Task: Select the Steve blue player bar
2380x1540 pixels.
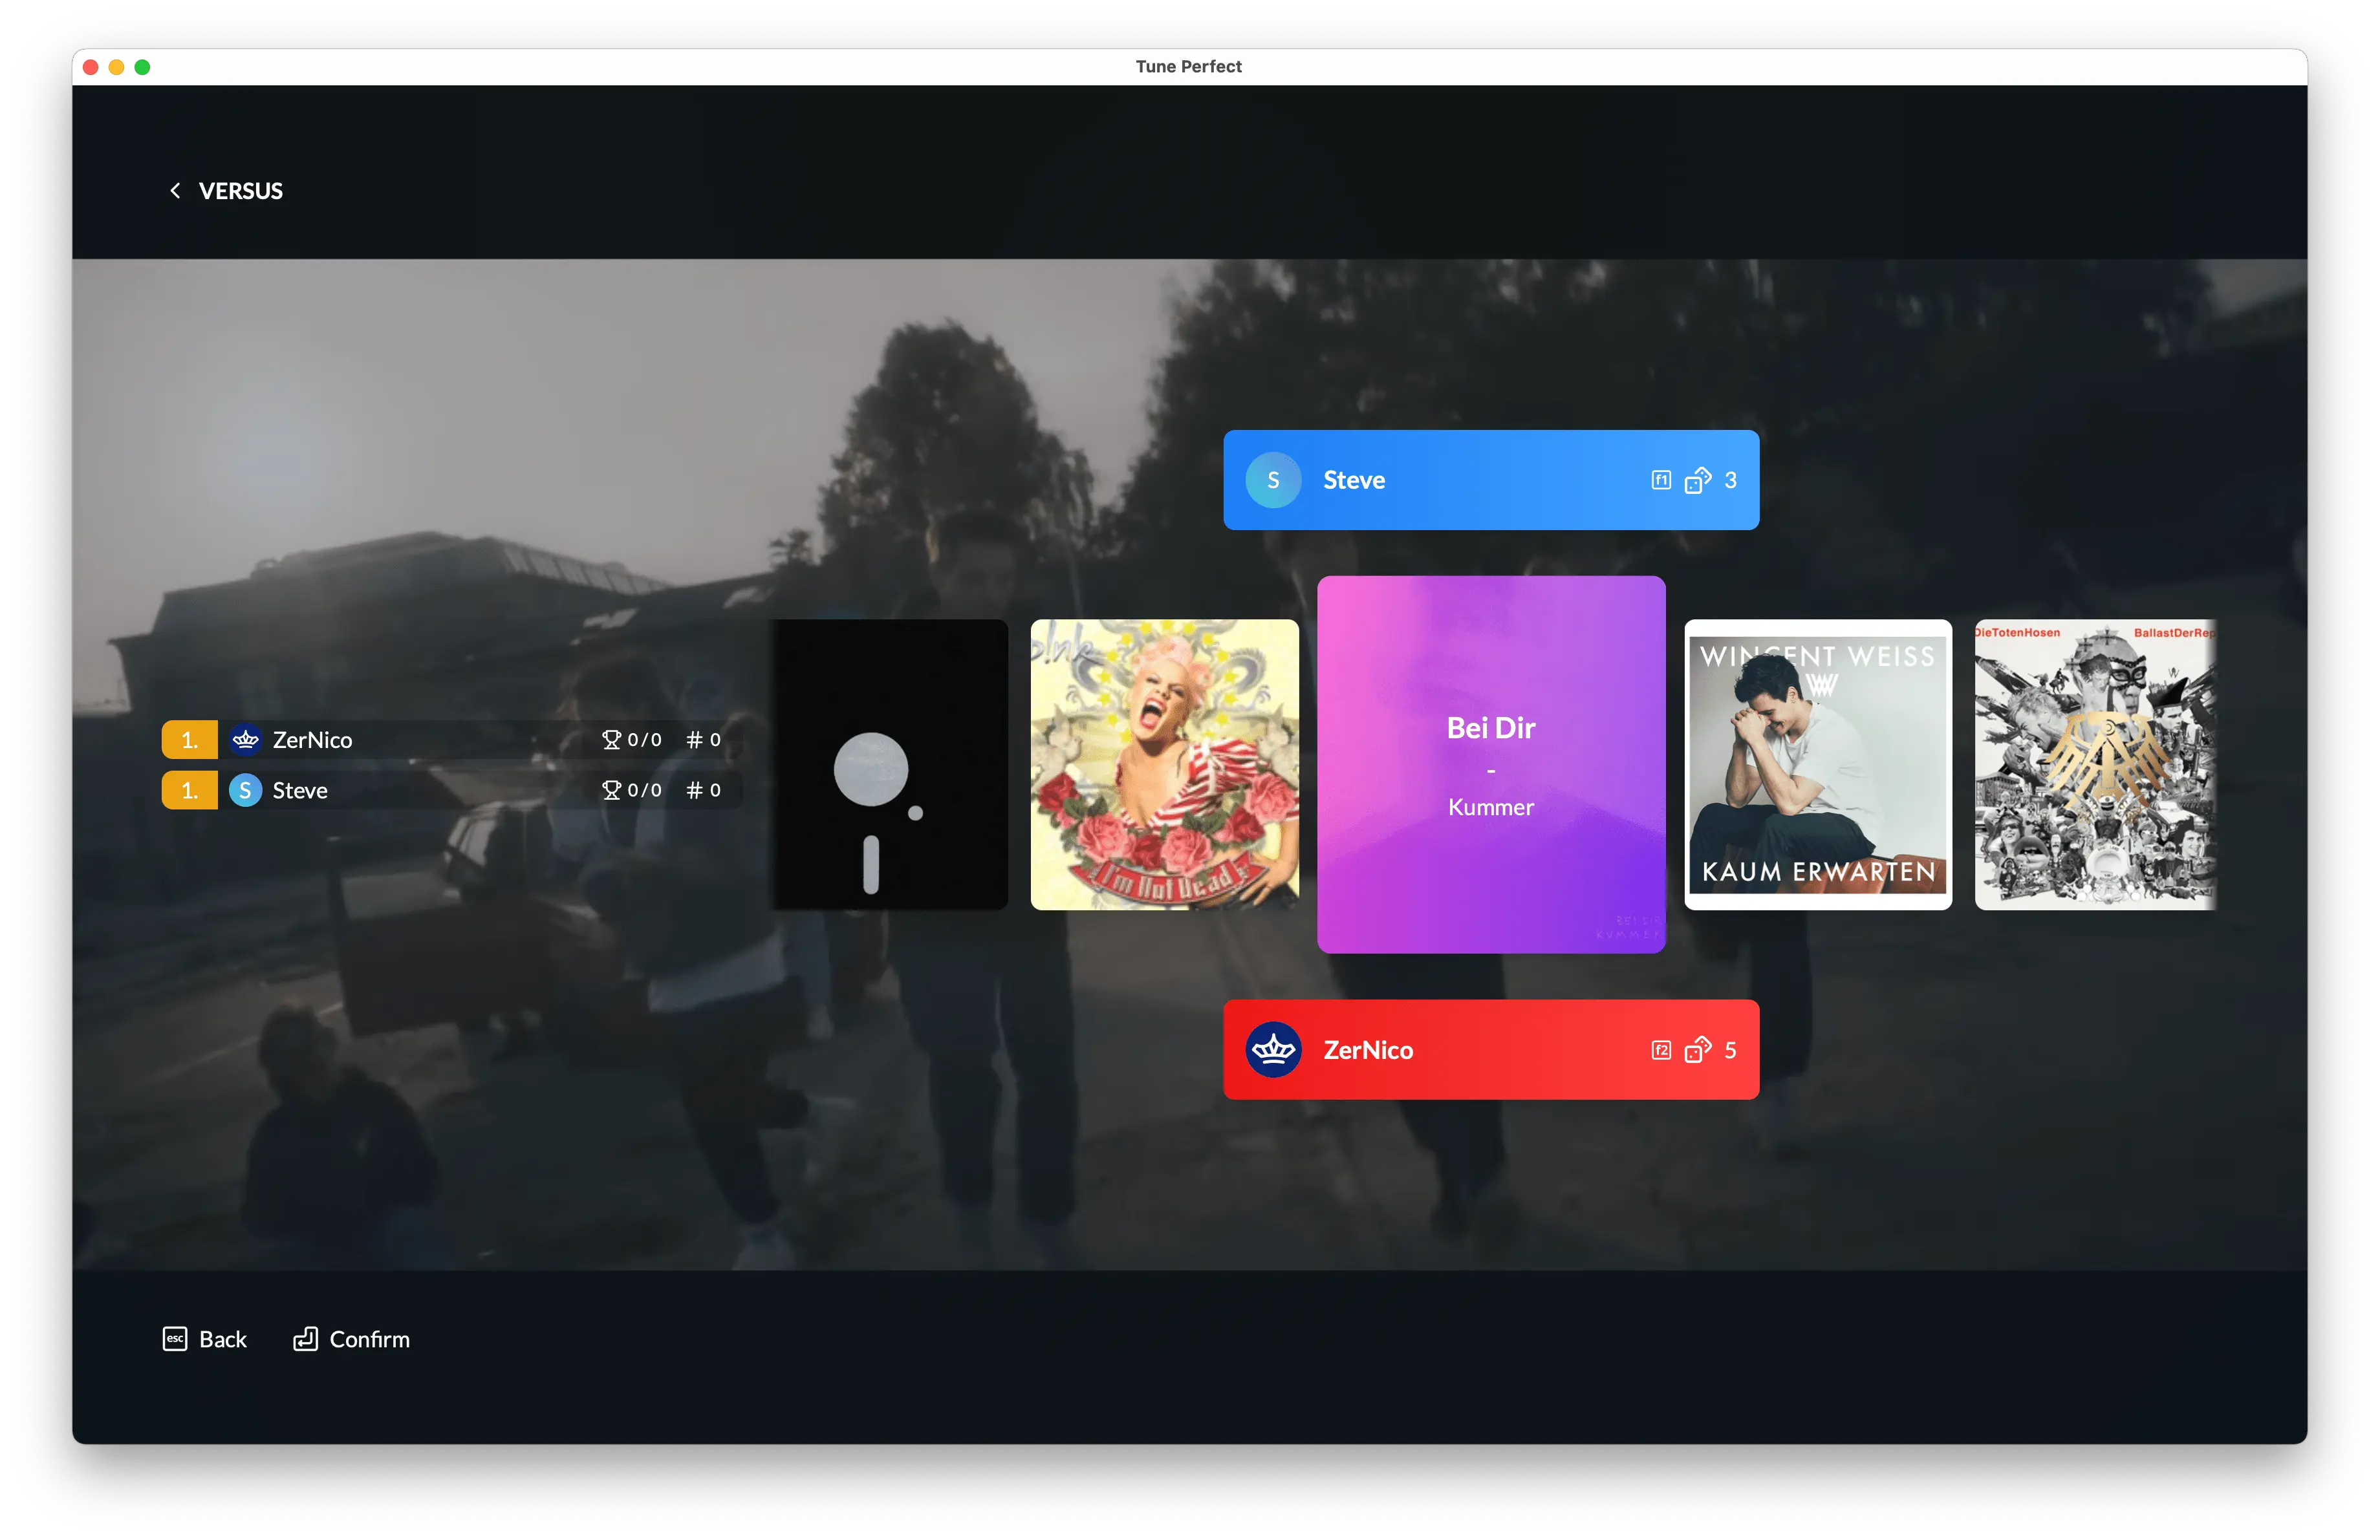Action: [1491, 480]
